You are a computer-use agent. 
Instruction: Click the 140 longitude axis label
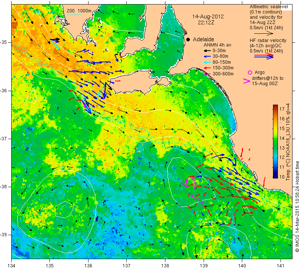[242, 266]
